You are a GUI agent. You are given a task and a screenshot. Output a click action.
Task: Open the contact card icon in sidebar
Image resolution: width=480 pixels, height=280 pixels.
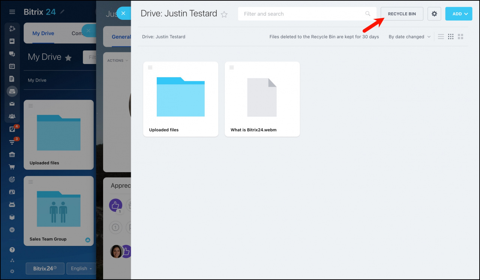click(x=12, y=192)
